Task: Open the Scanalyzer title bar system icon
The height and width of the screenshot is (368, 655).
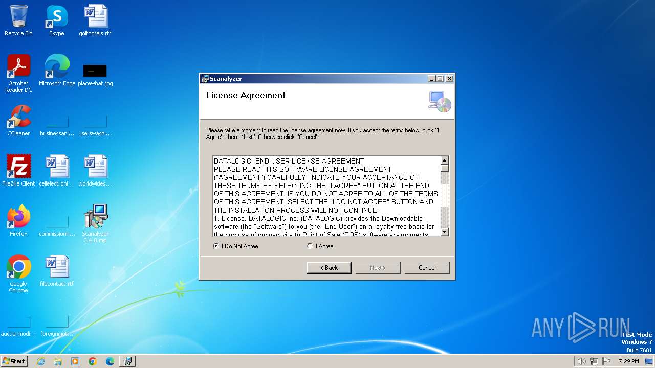Action: (x=205, y=79)
